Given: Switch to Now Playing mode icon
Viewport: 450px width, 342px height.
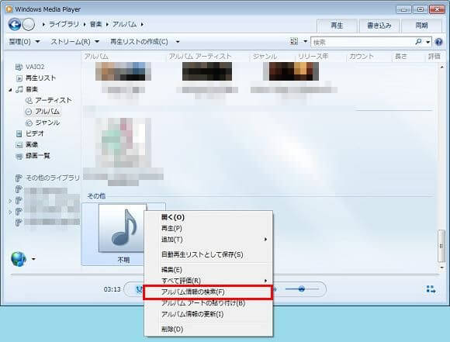Looking at the screenshot, I should point(431,289).
